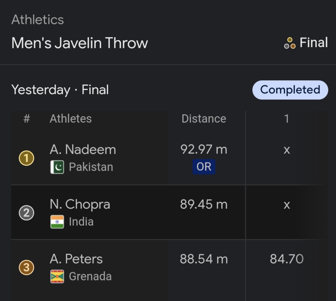Open N. Chopra athlete entry
This screenshot has width=336, height=301.
point(80,204)
